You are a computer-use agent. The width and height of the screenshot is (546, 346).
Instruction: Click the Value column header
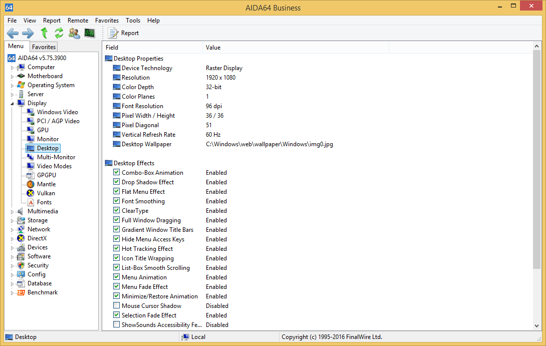coord(295,48)
